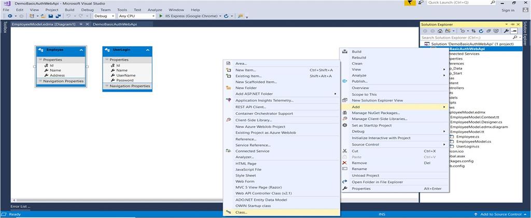This screenshot has width=531, height=218.
Task: Pin the Solution Explorer auto-hide pushpin
Action: tap(513, 24)
